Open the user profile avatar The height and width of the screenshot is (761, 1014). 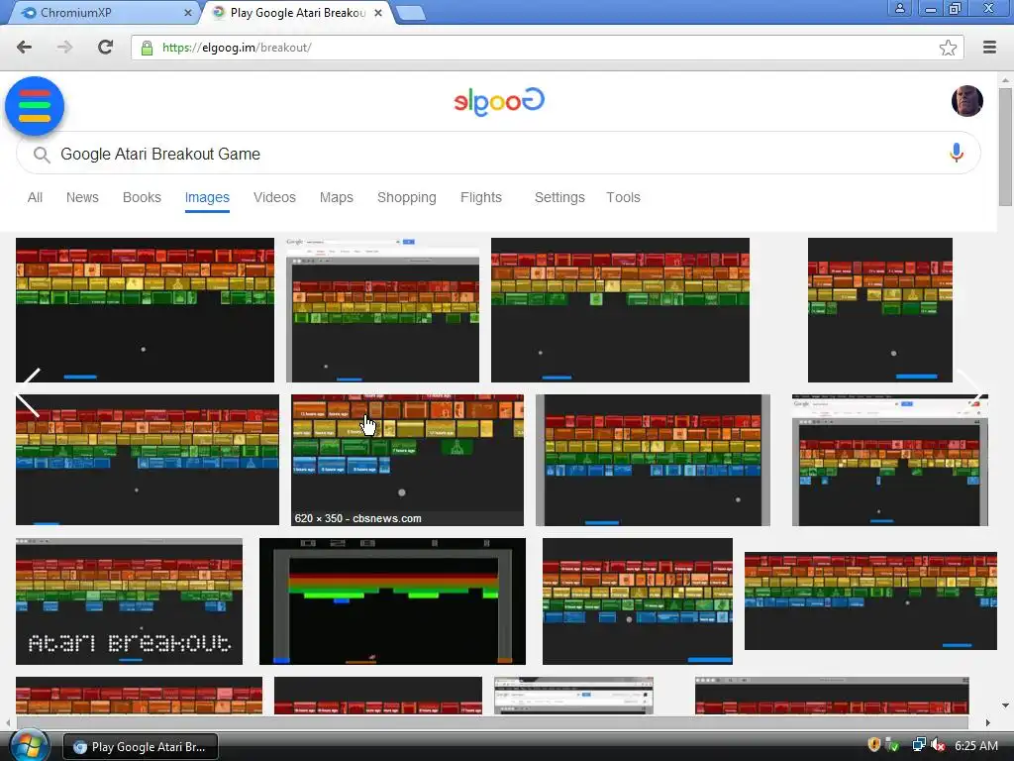pyautogui.click(x=966, y=101)
